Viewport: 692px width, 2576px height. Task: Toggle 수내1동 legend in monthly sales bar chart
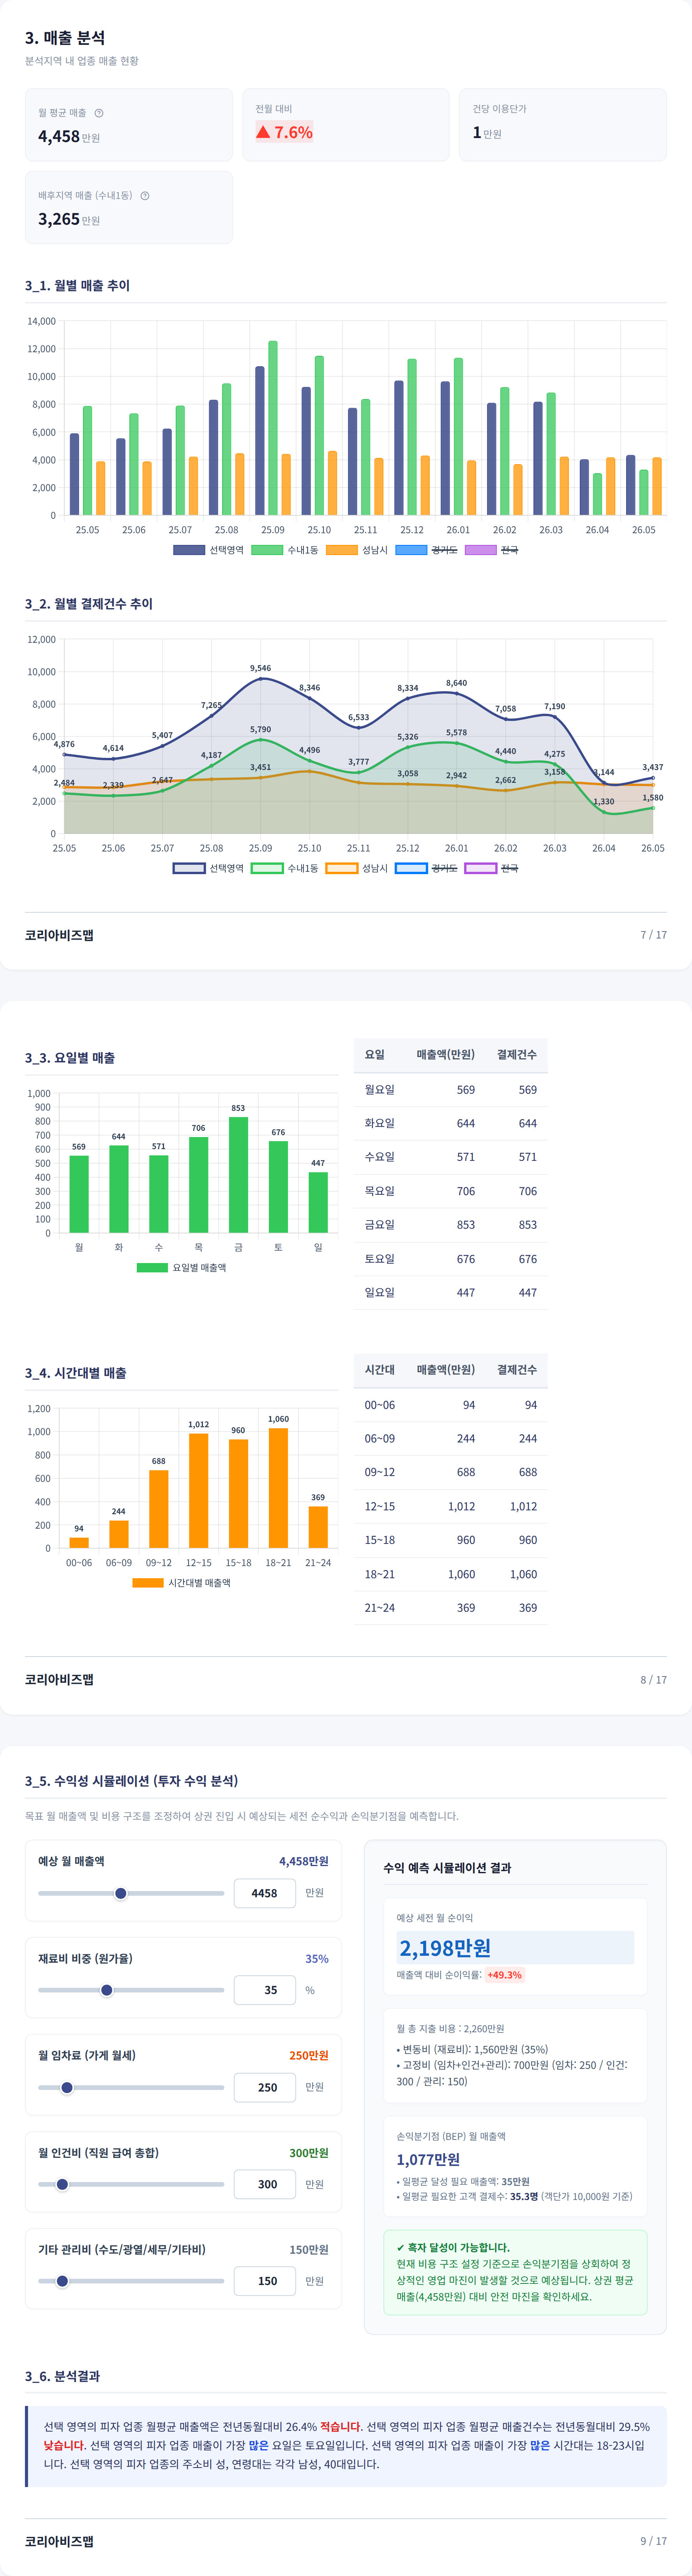pos(286,550)
